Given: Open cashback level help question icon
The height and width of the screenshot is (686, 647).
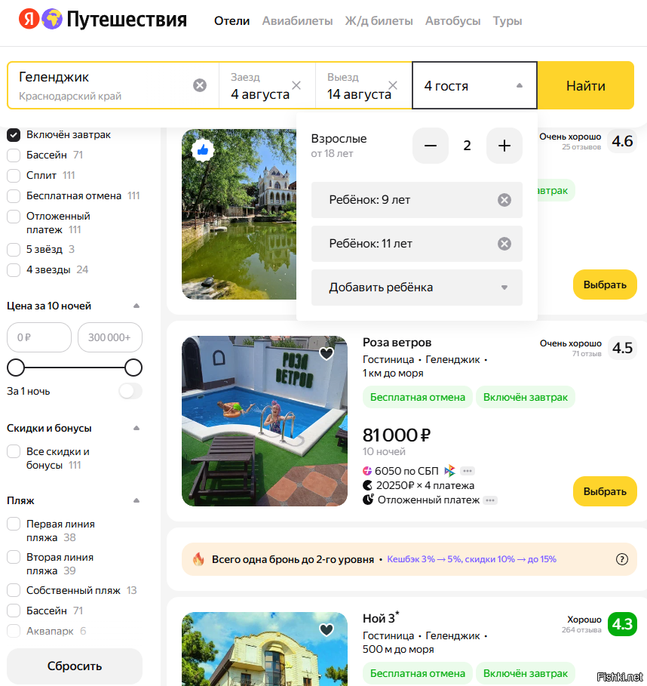Looking at the screenshot, I should click(621, 559).
